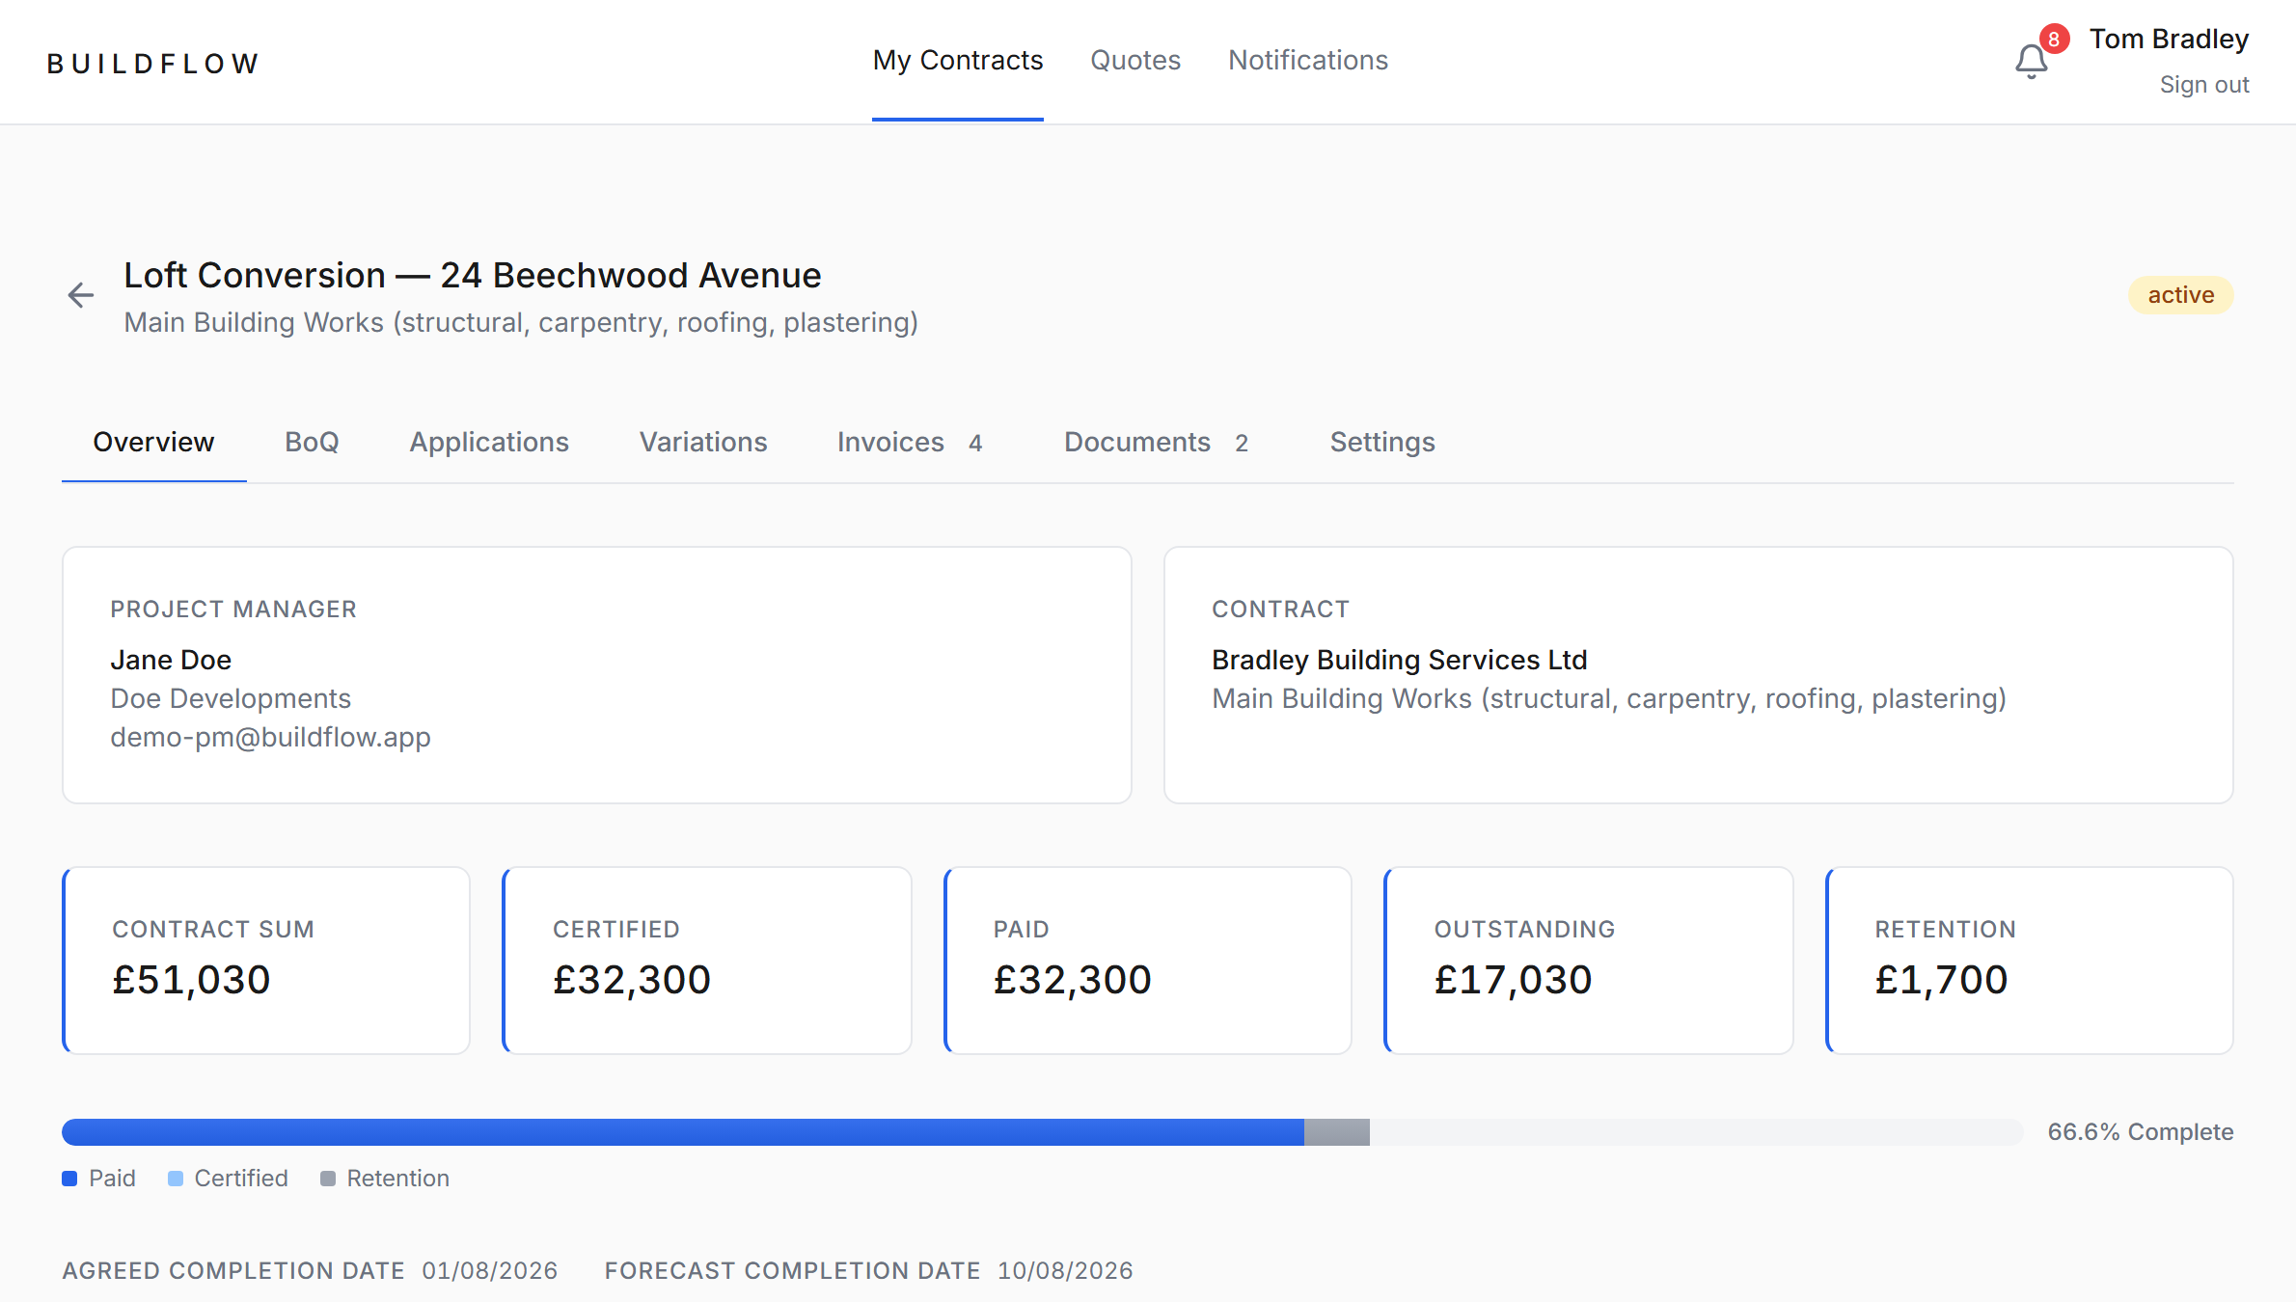The width and height of the screenshot is (2296, 1302).
Task: Click the active status badge
Action: [2180, 295]
